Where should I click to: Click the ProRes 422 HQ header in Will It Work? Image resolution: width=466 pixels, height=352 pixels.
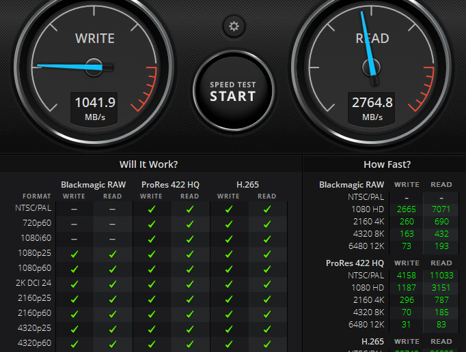(x=170, y=185)
